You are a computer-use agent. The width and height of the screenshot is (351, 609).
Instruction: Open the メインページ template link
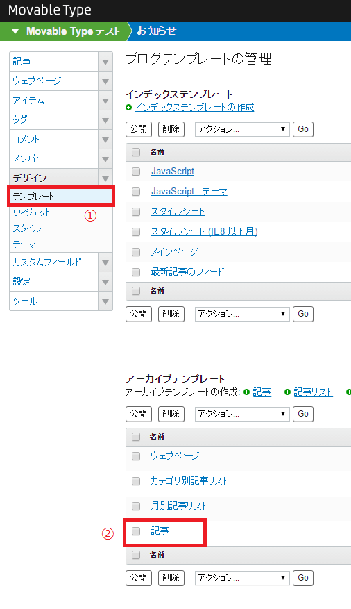pos(175,252)
